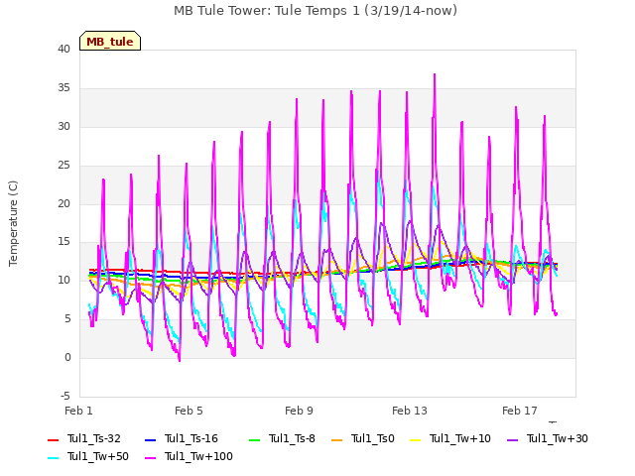Click the 0 y-axis tick label

click(x=67, y=357)
